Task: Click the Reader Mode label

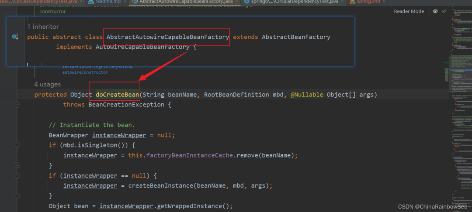Action: 409,11
